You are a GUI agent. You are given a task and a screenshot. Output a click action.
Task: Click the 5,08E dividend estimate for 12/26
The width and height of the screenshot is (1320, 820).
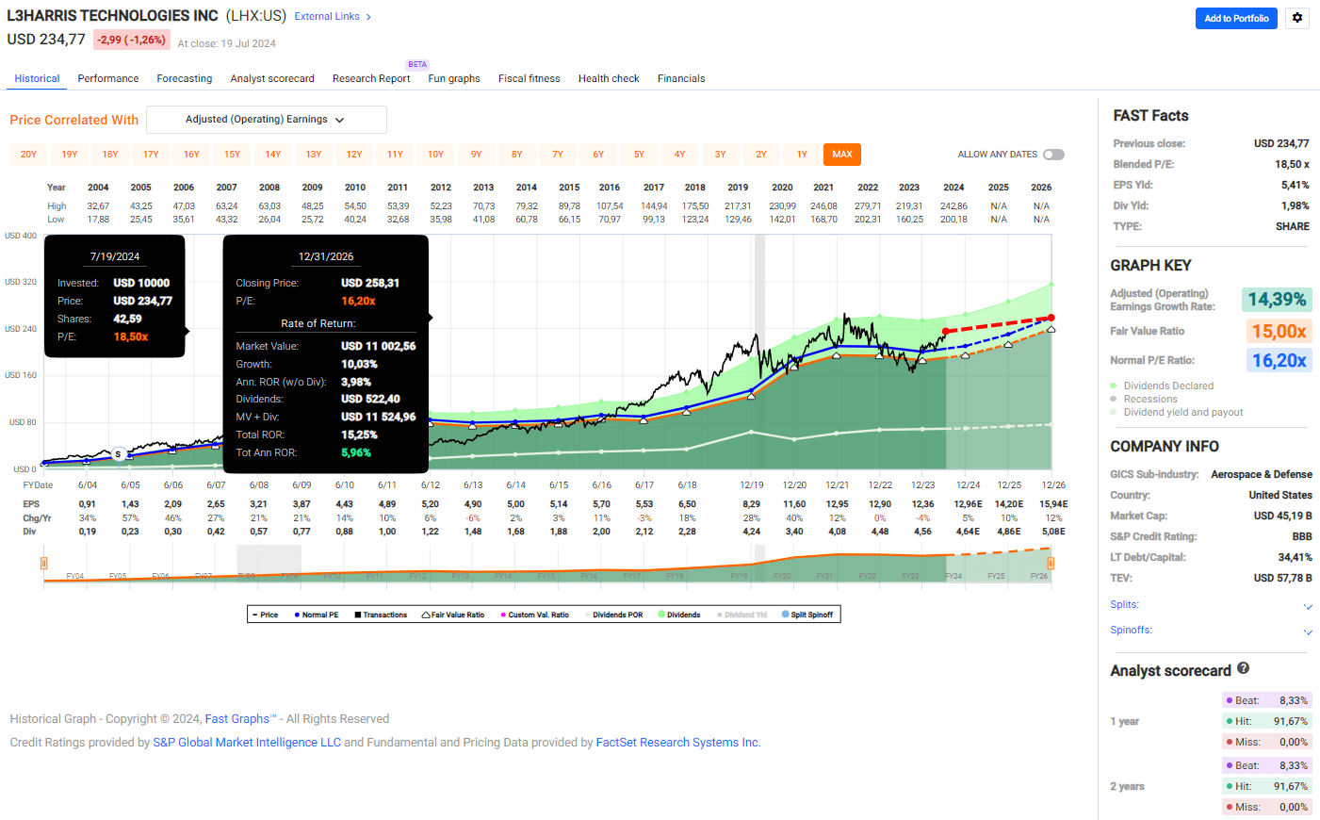tap(1053, 532)
